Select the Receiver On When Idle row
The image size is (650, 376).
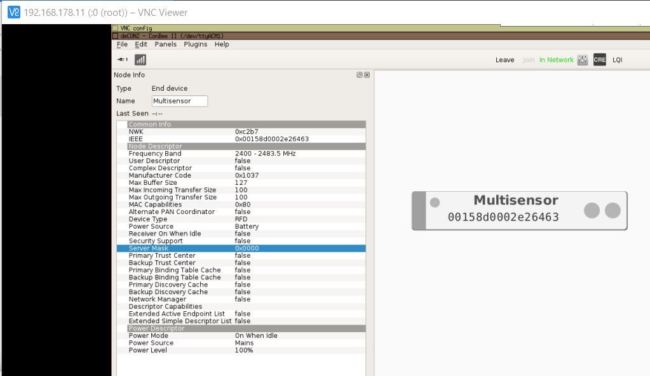pos(241,233)
